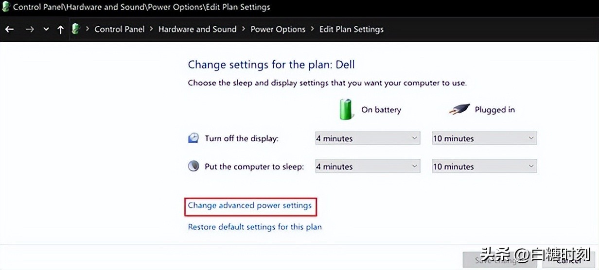The height and width of the screenshot is (270, 599).
Task: Go to Control Panel in the breadcrumb
Action: 120,29
